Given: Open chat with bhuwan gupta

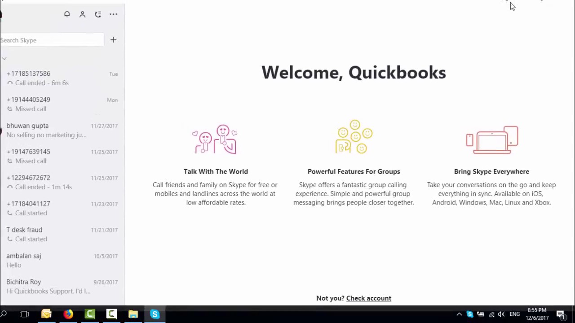Looking at the screenshot, I should 62,130.
